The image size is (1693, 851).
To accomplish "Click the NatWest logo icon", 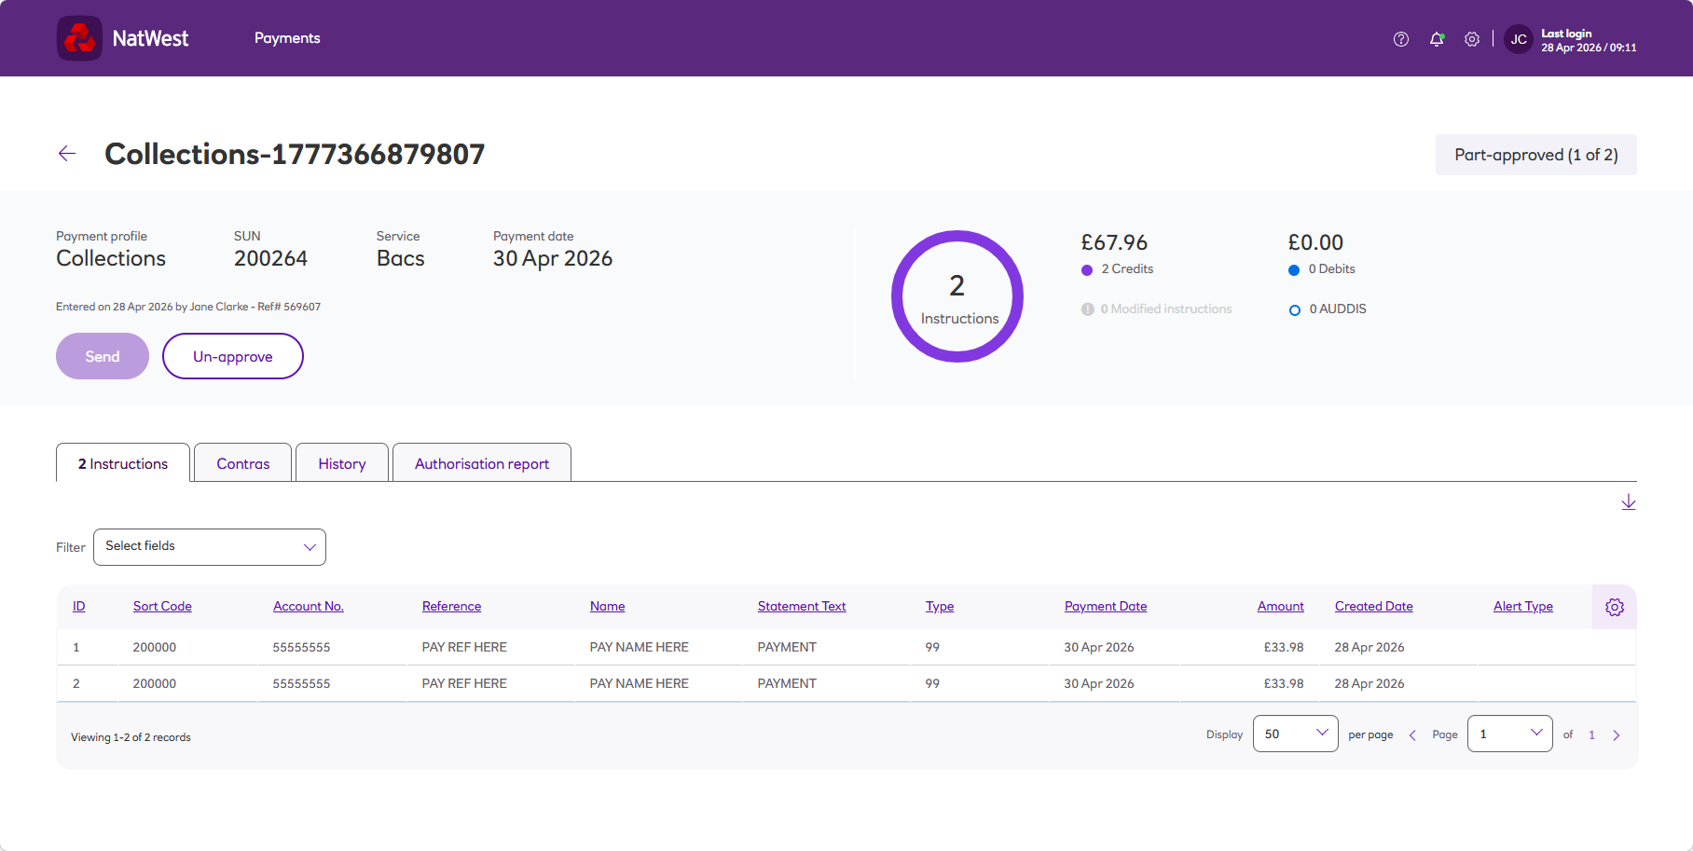I will click(x=79, y=38).
